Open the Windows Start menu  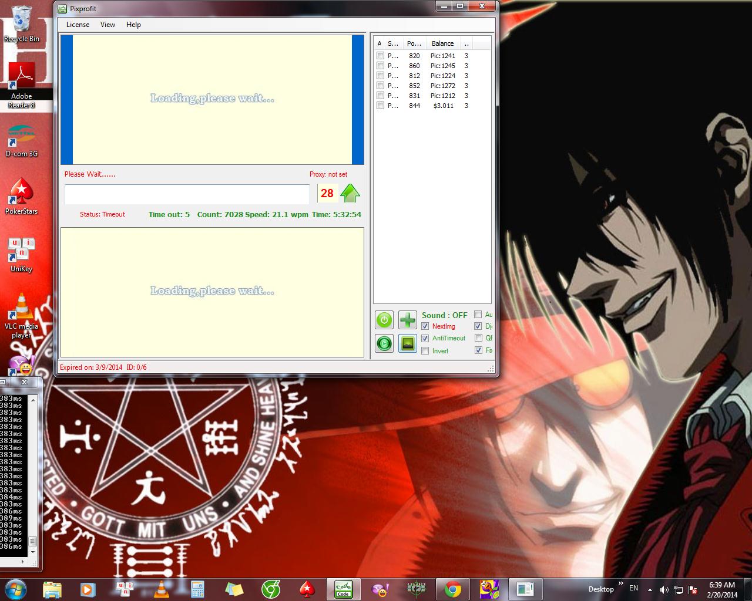tap(15, 589)
